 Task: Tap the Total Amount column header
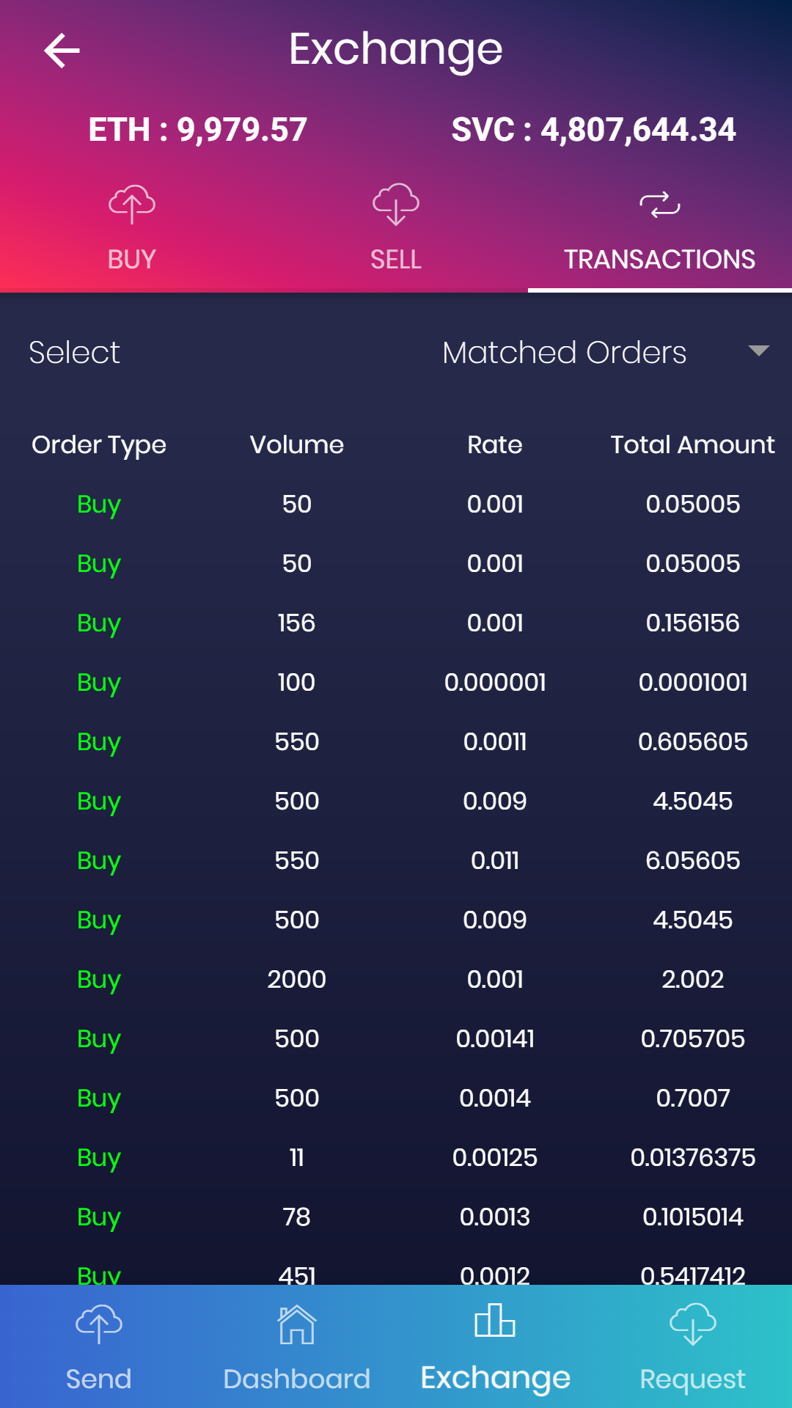pyautogui.click(x=692, y=444)
